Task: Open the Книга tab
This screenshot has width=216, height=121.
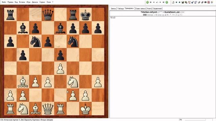Action: pyautogui.click(x=149, y=8)
